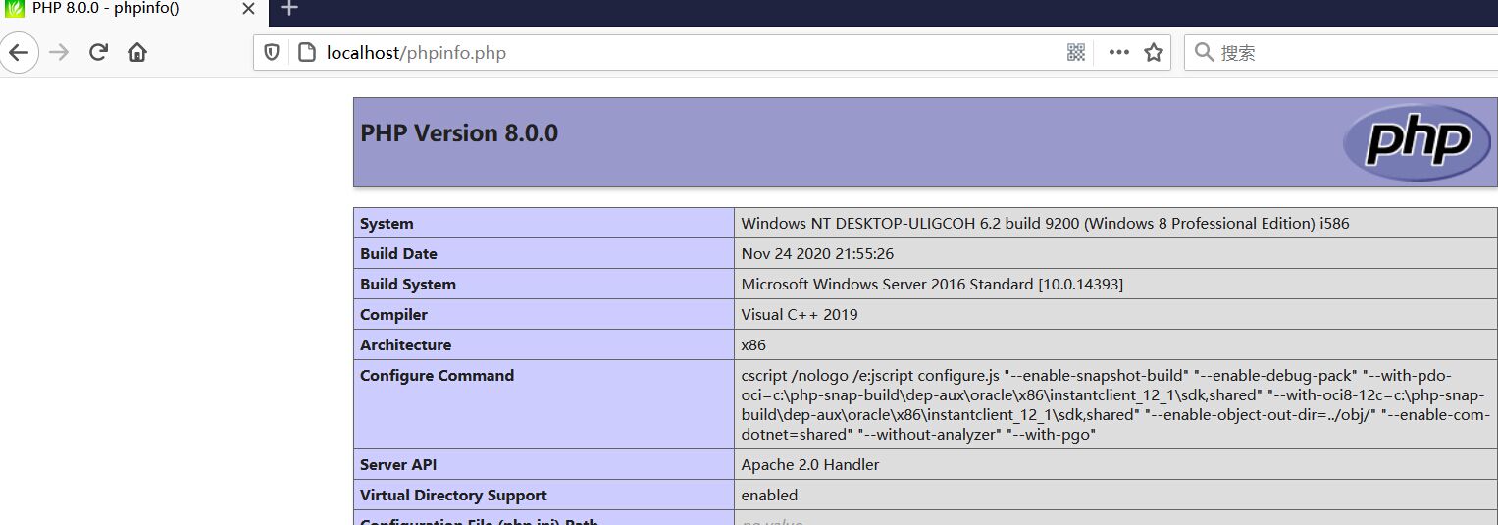Click the Windows NT DESKTOP-ULIGCOH system value

[1045, 224]
